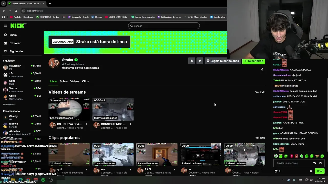The width and height of the screenshot is (328, 184).
Task: Open the 05:00:49 video thumbnail
Action: click(x=113, y=109)
